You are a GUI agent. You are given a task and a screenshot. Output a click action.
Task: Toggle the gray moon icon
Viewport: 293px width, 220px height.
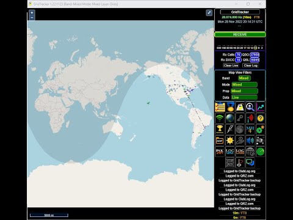pos(240,130)
